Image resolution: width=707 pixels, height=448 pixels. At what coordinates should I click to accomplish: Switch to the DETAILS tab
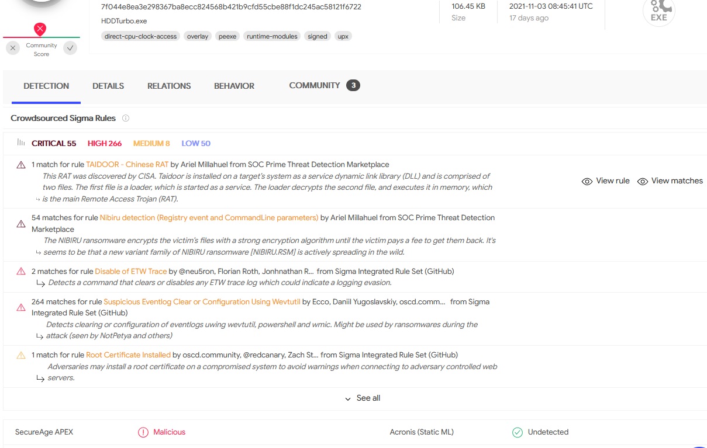coord(108,86)
